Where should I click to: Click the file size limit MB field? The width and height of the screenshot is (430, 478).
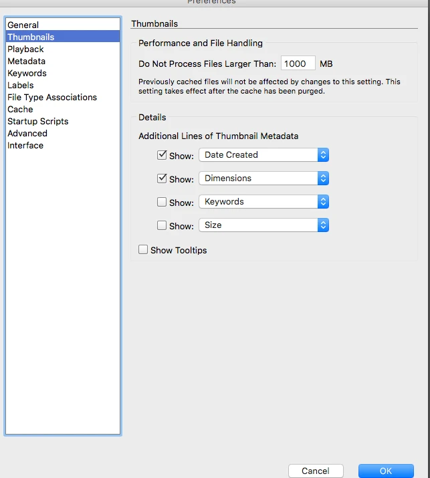pyautogui.click(x=298, y=64)
